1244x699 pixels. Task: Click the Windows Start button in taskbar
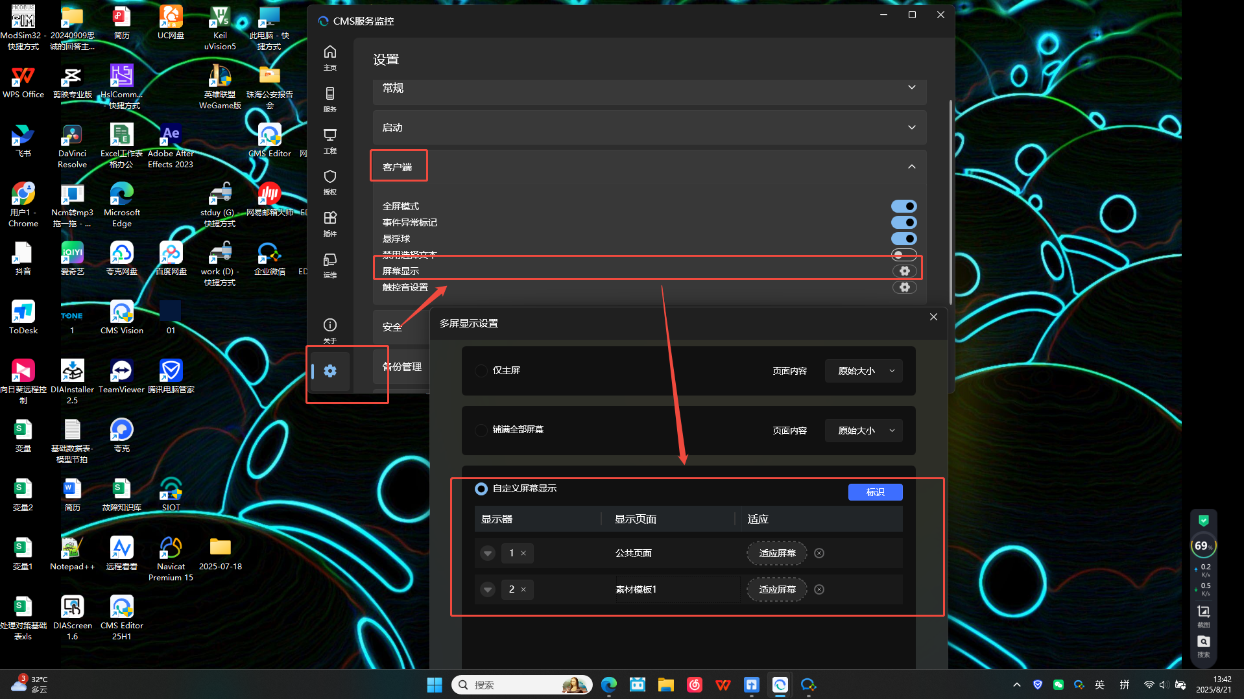tap(434, 685)
